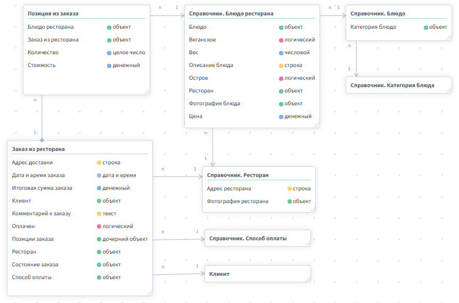Screen dimensions: 459x303
Task: Select the "Итоговая сумма заказа" attribute
Action: (42, 188)
